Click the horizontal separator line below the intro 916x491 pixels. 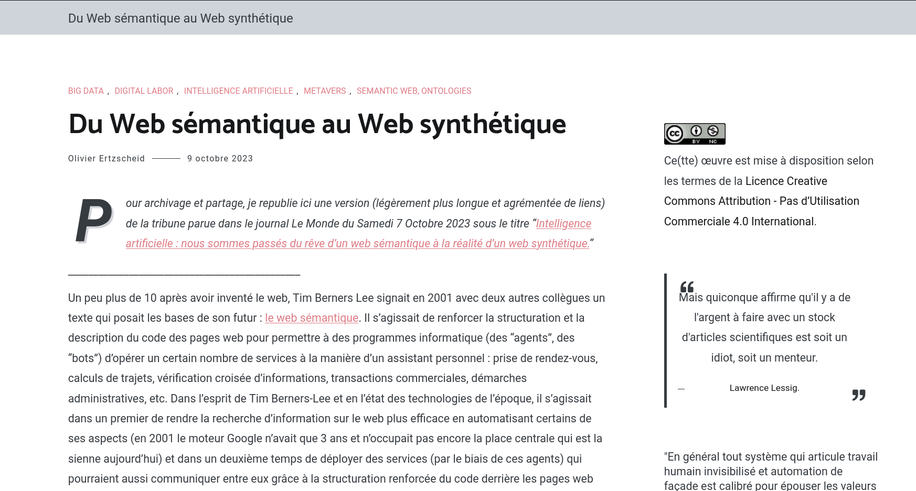coord(184,274)
